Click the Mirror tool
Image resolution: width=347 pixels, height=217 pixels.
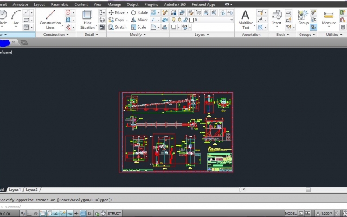(139, 20)
